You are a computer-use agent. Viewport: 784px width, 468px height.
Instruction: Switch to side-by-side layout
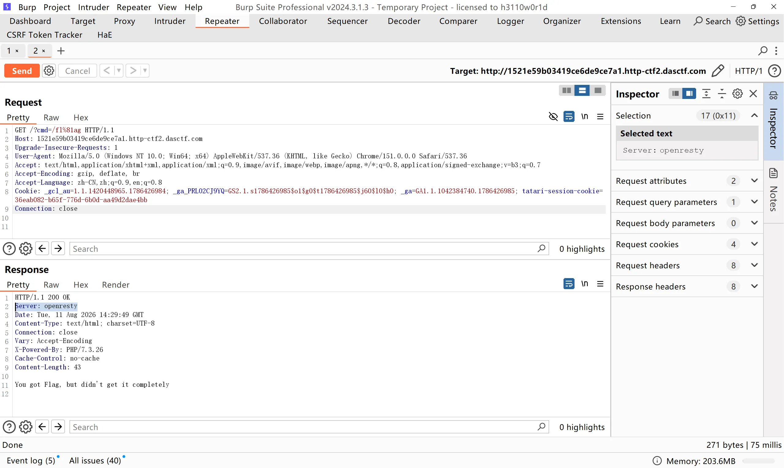click(567, 91)
